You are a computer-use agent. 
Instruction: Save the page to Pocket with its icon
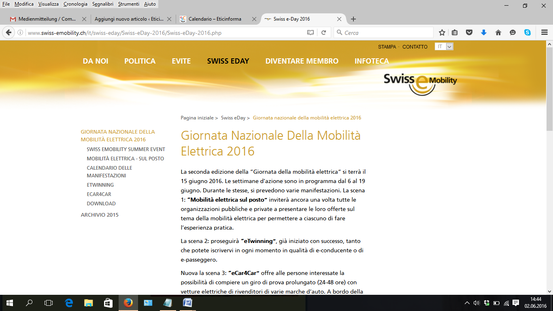(469, 33)
